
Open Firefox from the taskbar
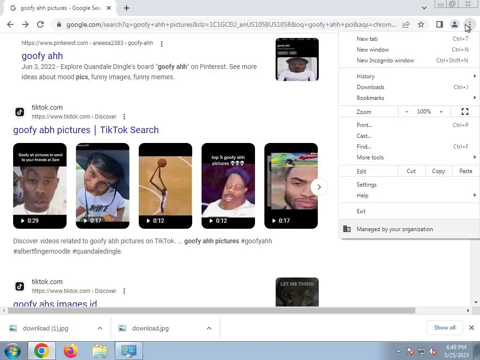click(71, 351)
